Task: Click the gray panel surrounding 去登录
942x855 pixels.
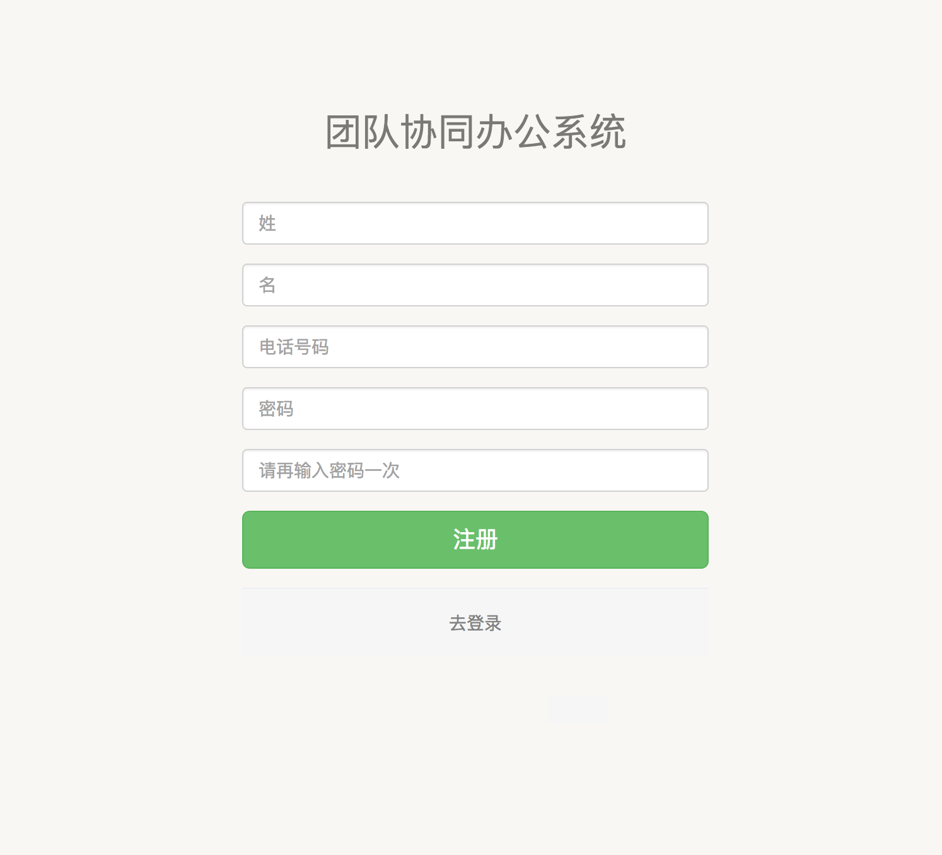Action: tap(475, 622)
